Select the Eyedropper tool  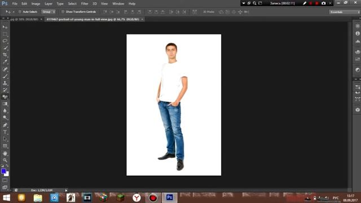pos(5,61)
